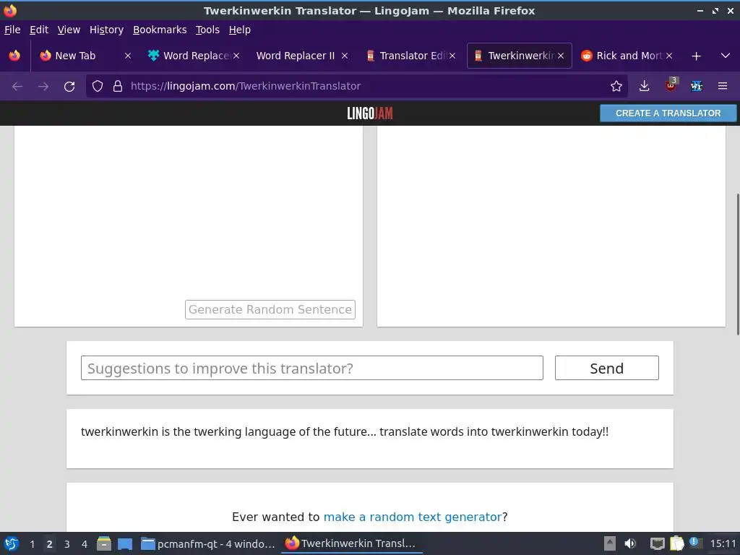This screenshot has height=555, width=740.
Task: Go back with the back arrow
Action: coord(17,87)
